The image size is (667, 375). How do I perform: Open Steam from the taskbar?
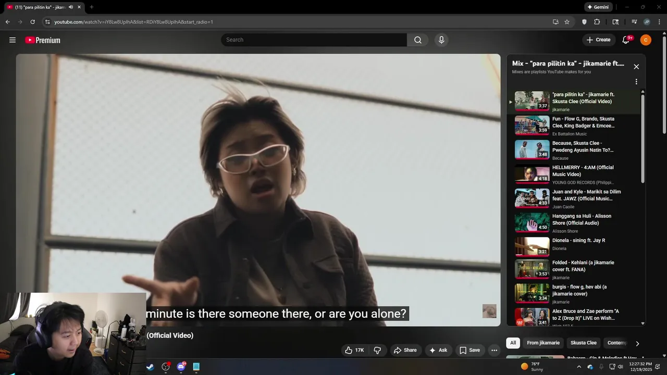click(150, 367)
